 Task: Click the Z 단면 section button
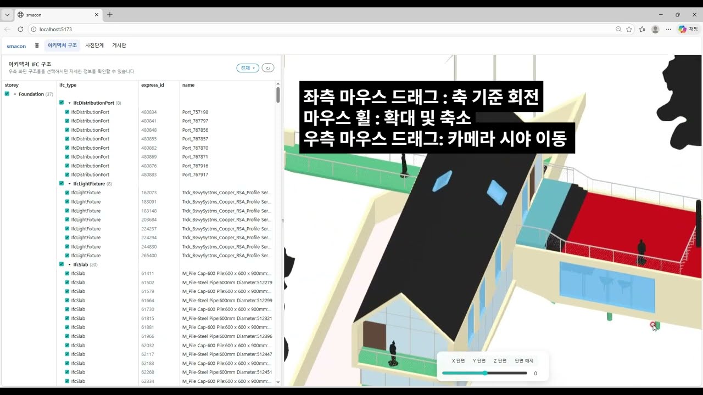click(x=500, y=361)
